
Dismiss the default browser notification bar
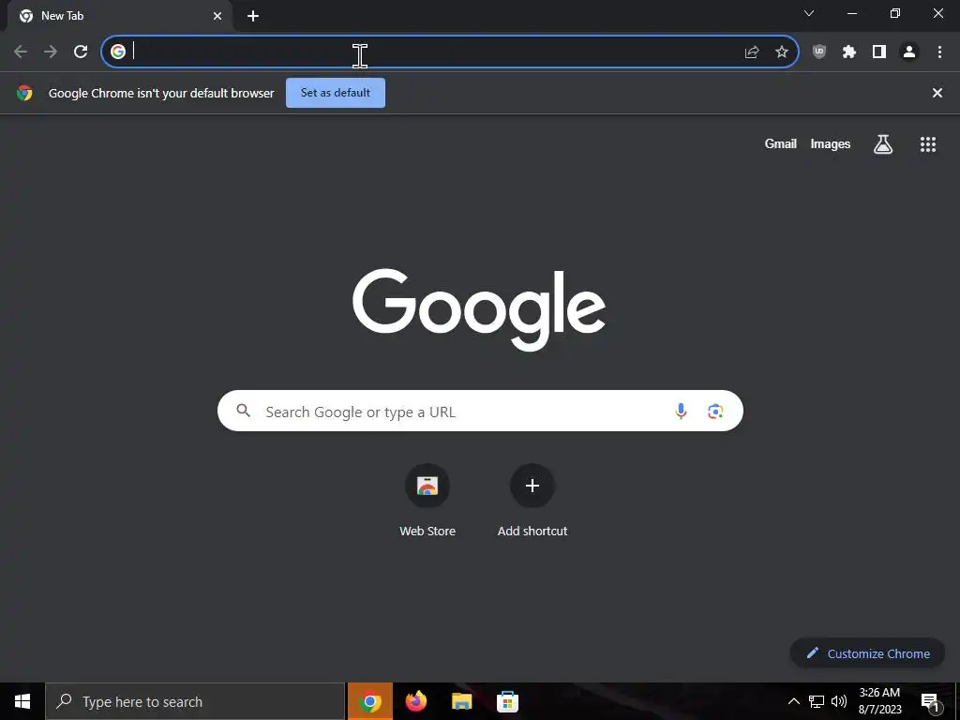(x=937, y=93)
